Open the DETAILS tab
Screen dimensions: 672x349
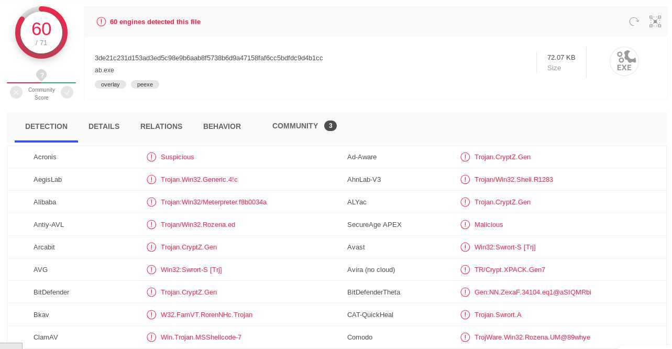click(x=104, y=126)
